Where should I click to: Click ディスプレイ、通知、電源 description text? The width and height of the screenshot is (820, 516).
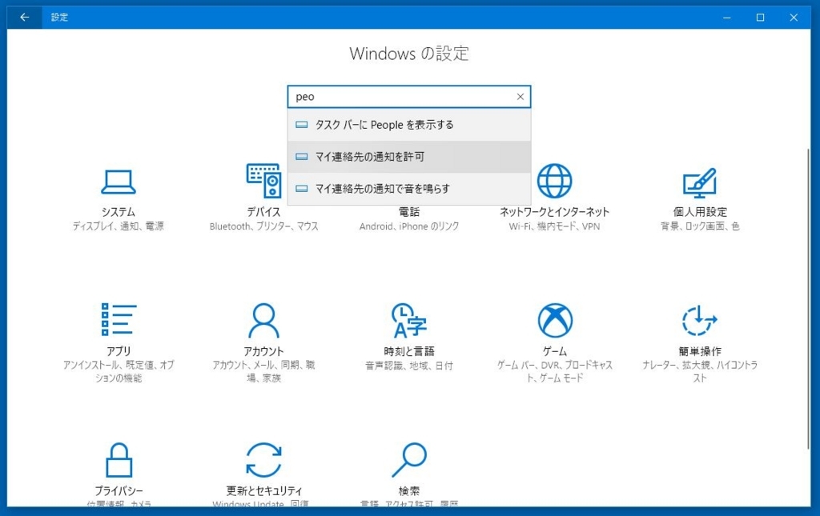coord(119,226)
